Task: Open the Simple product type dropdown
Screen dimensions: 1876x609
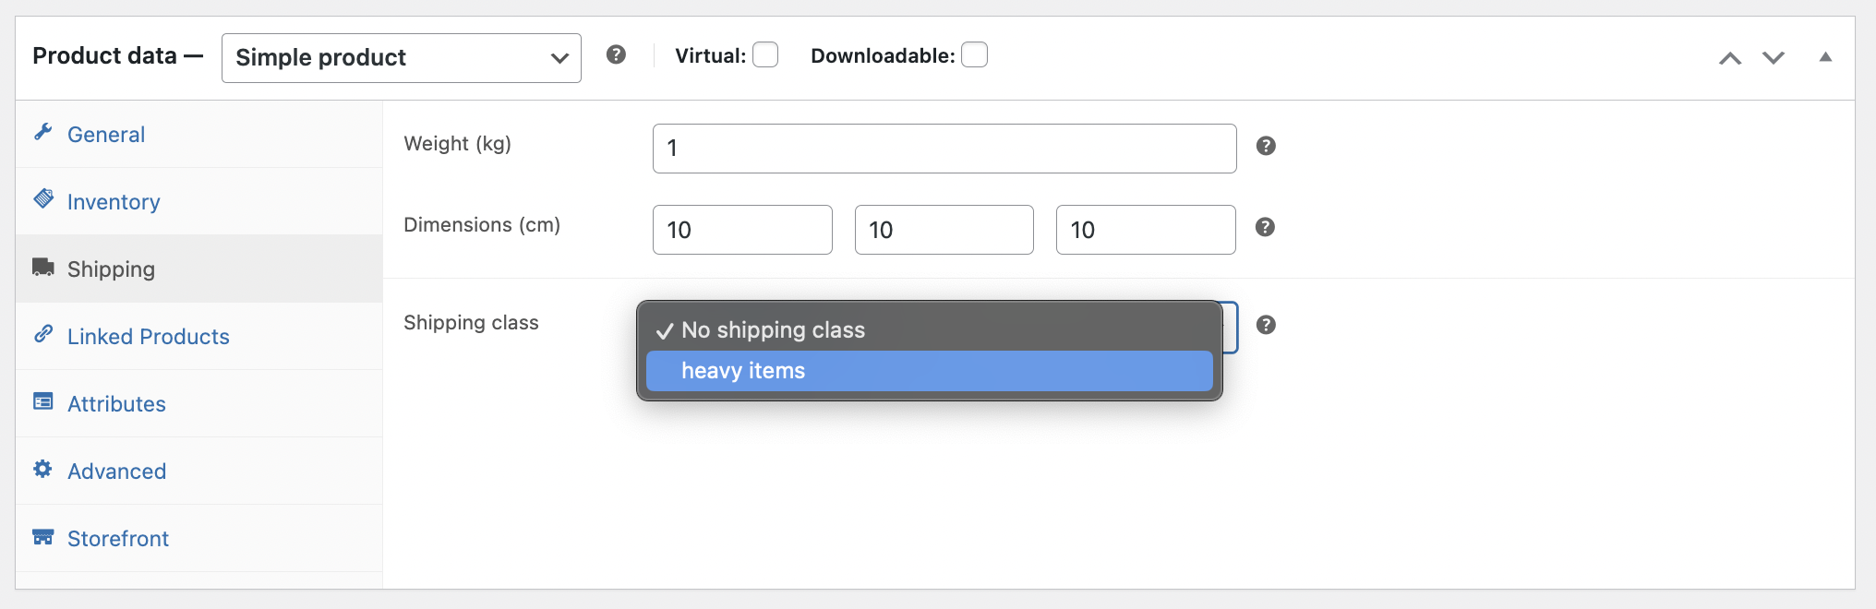Action: tap(401, 57)
